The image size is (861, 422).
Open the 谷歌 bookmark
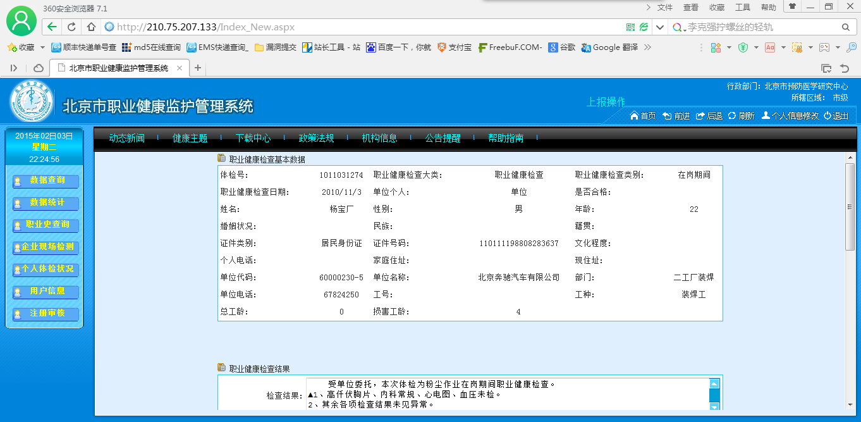pos(562,47)
